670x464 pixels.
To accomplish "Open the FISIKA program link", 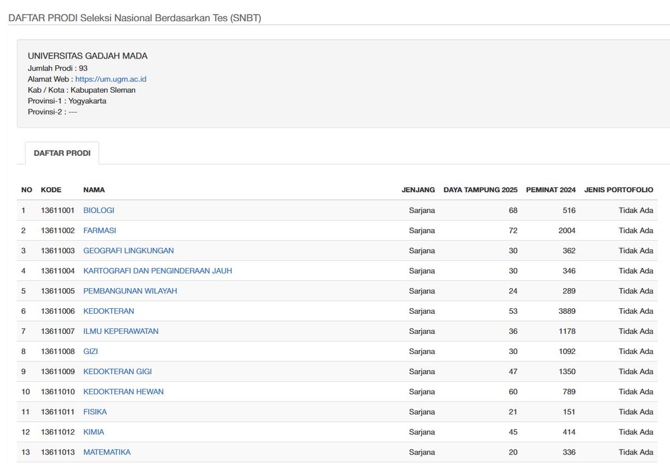I will click(x=95, y=412).
